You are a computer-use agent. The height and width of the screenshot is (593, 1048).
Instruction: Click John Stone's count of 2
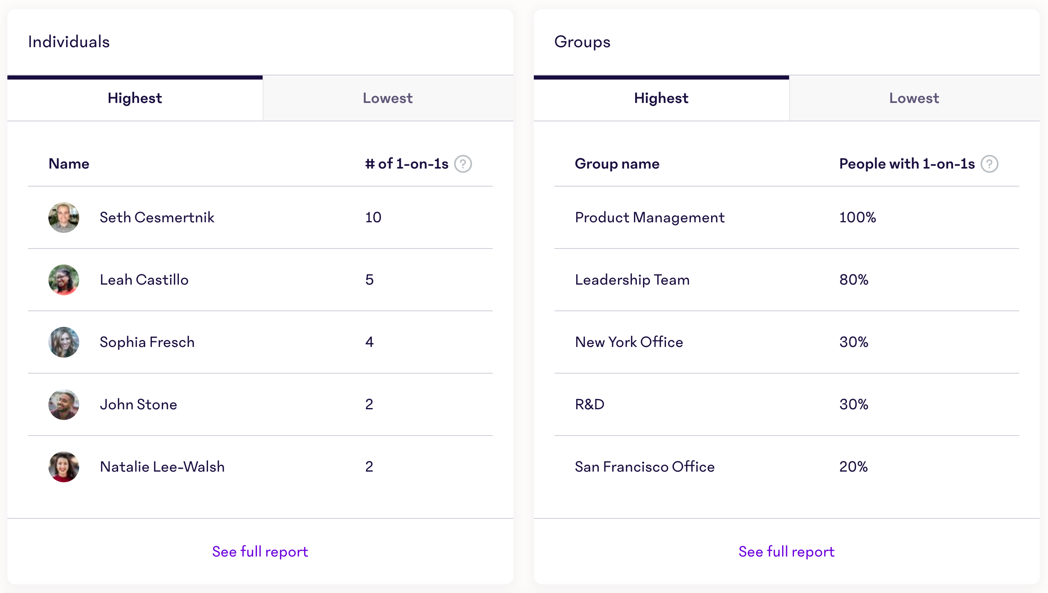369,404
